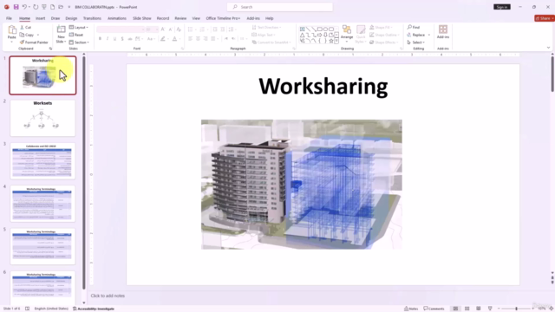The width and height of the screenshot is (555, 312).
Task: Open the Comments pane from status bar
Action: coord(434,309)
